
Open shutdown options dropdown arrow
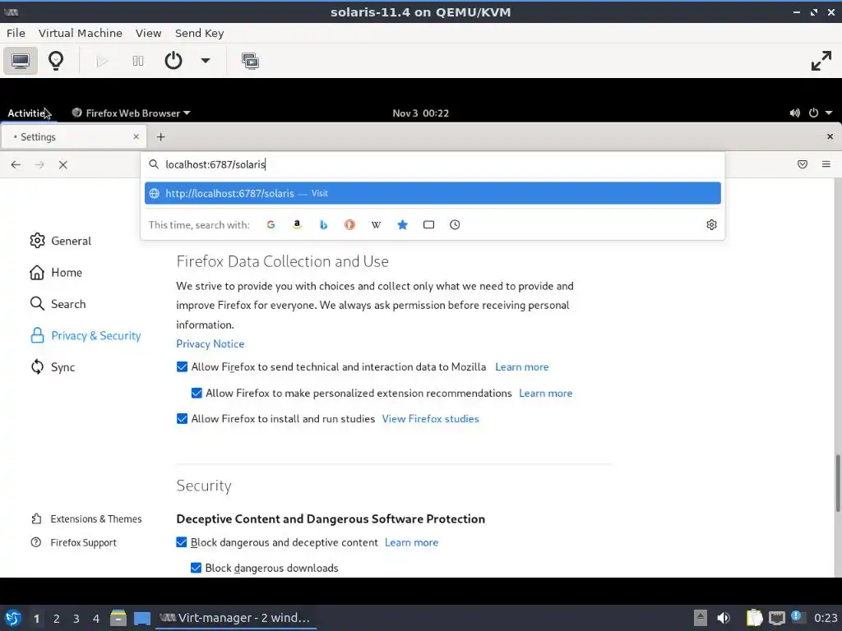205,61
